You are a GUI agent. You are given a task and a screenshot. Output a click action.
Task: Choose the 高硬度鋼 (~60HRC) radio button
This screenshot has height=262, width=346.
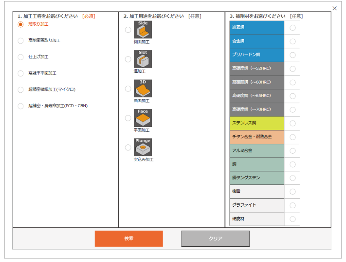(293, 83)
